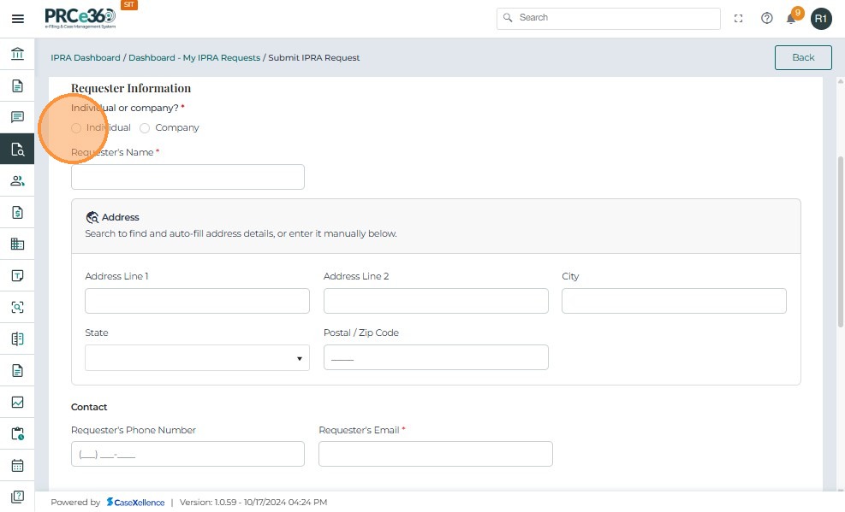Open the hamburger navigation menu
This screenshot has width=845, height=512.
tap(17, 19)
